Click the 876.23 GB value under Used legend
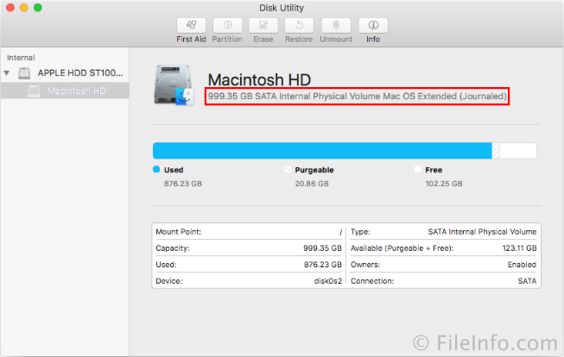 (x=183, y=184)
